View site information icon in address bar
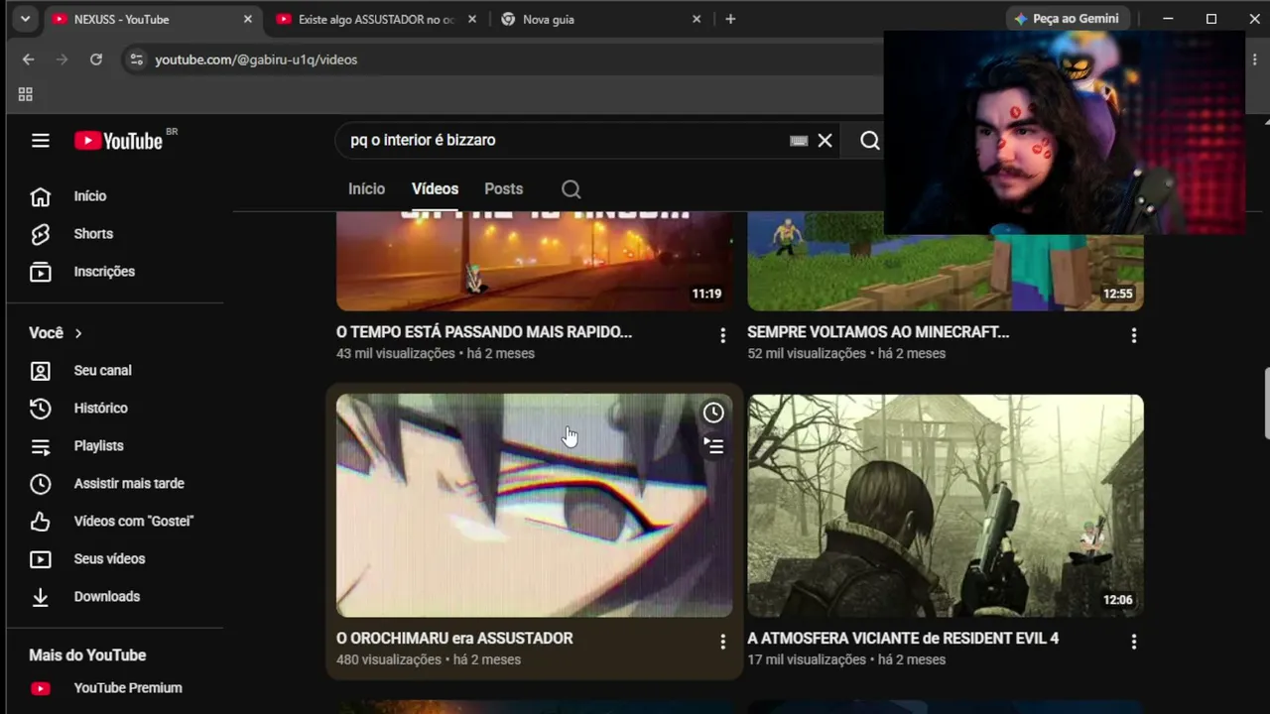Screen dimensions: 1270x714 pos(136,59)
